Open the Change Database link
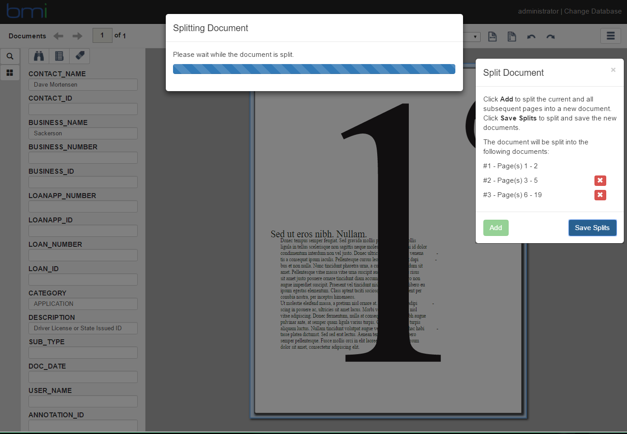The height and width of the screenshot is (434, 627). [593, 11]
